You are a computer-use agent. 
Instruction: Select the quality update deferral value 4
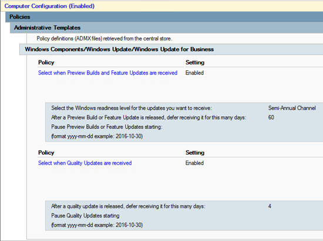[270, 206]
